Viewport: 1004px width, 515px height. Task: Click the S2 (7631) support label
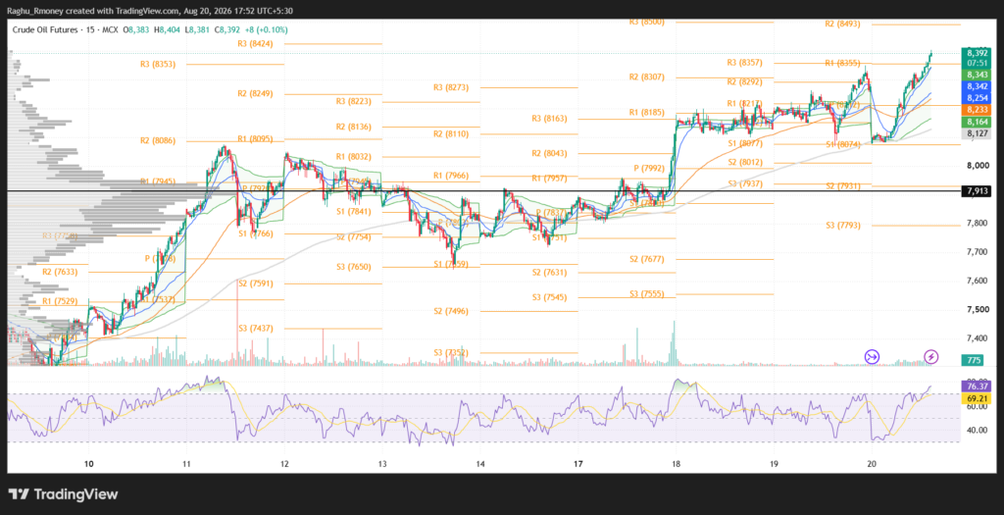[x=549, y=273]
